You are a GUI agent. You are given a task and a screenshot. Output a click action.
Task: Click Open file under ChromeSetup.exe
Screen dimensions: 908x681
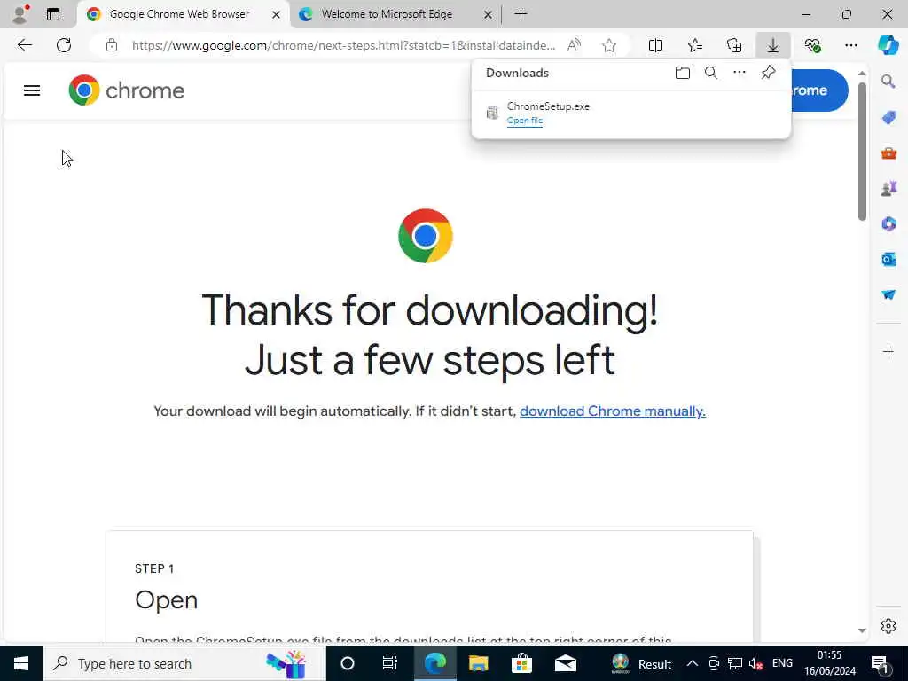pyautogui.click(x=525, y=121)
